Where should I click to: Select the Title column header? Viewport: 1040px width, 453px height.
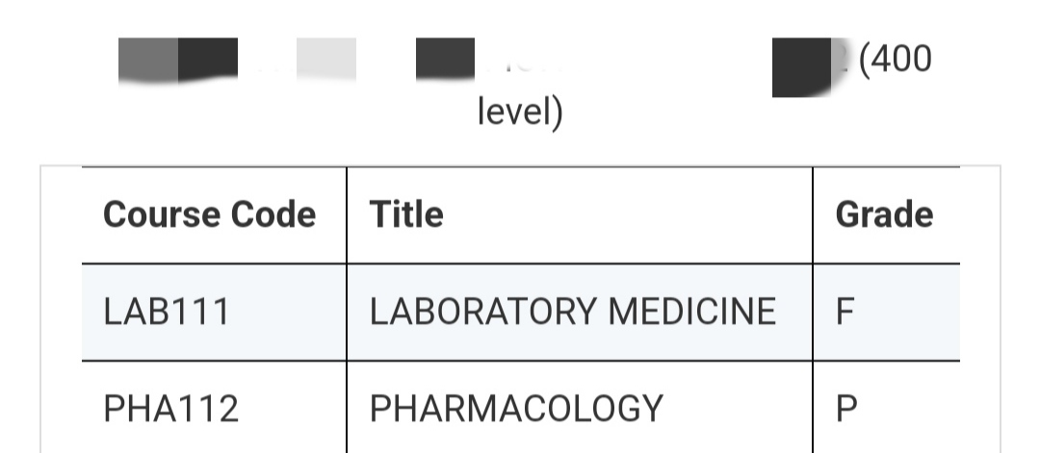click(x=406, y=214)
